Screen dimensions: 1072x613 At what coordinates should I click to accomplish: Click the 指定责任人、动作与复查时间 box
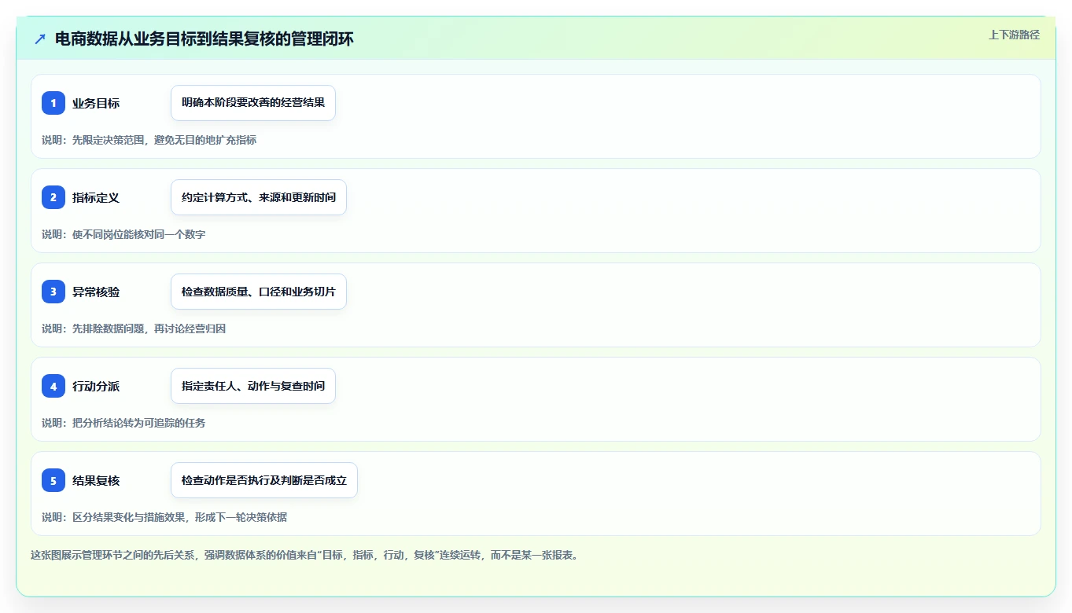(x=253, y=386)
